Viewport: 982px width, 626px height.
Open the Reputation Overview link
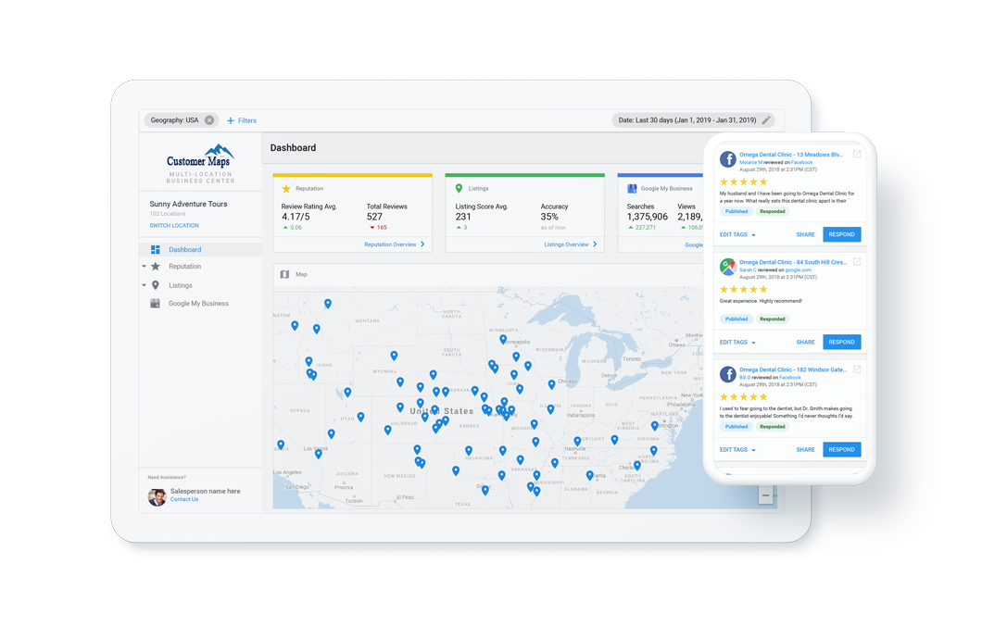tap(394, 244)
